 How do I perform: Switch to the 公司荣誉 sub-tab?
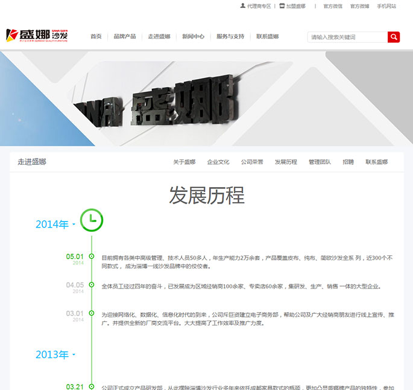[252, 162]
